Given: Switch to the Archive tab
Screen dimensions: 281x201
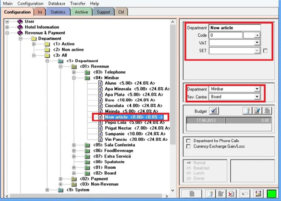Looking at the screenshot, I should pos(81,12).
